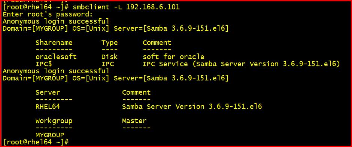Screen dimensions: 352x147
Task: Click the Server column header
Action: tap(48, 92)
